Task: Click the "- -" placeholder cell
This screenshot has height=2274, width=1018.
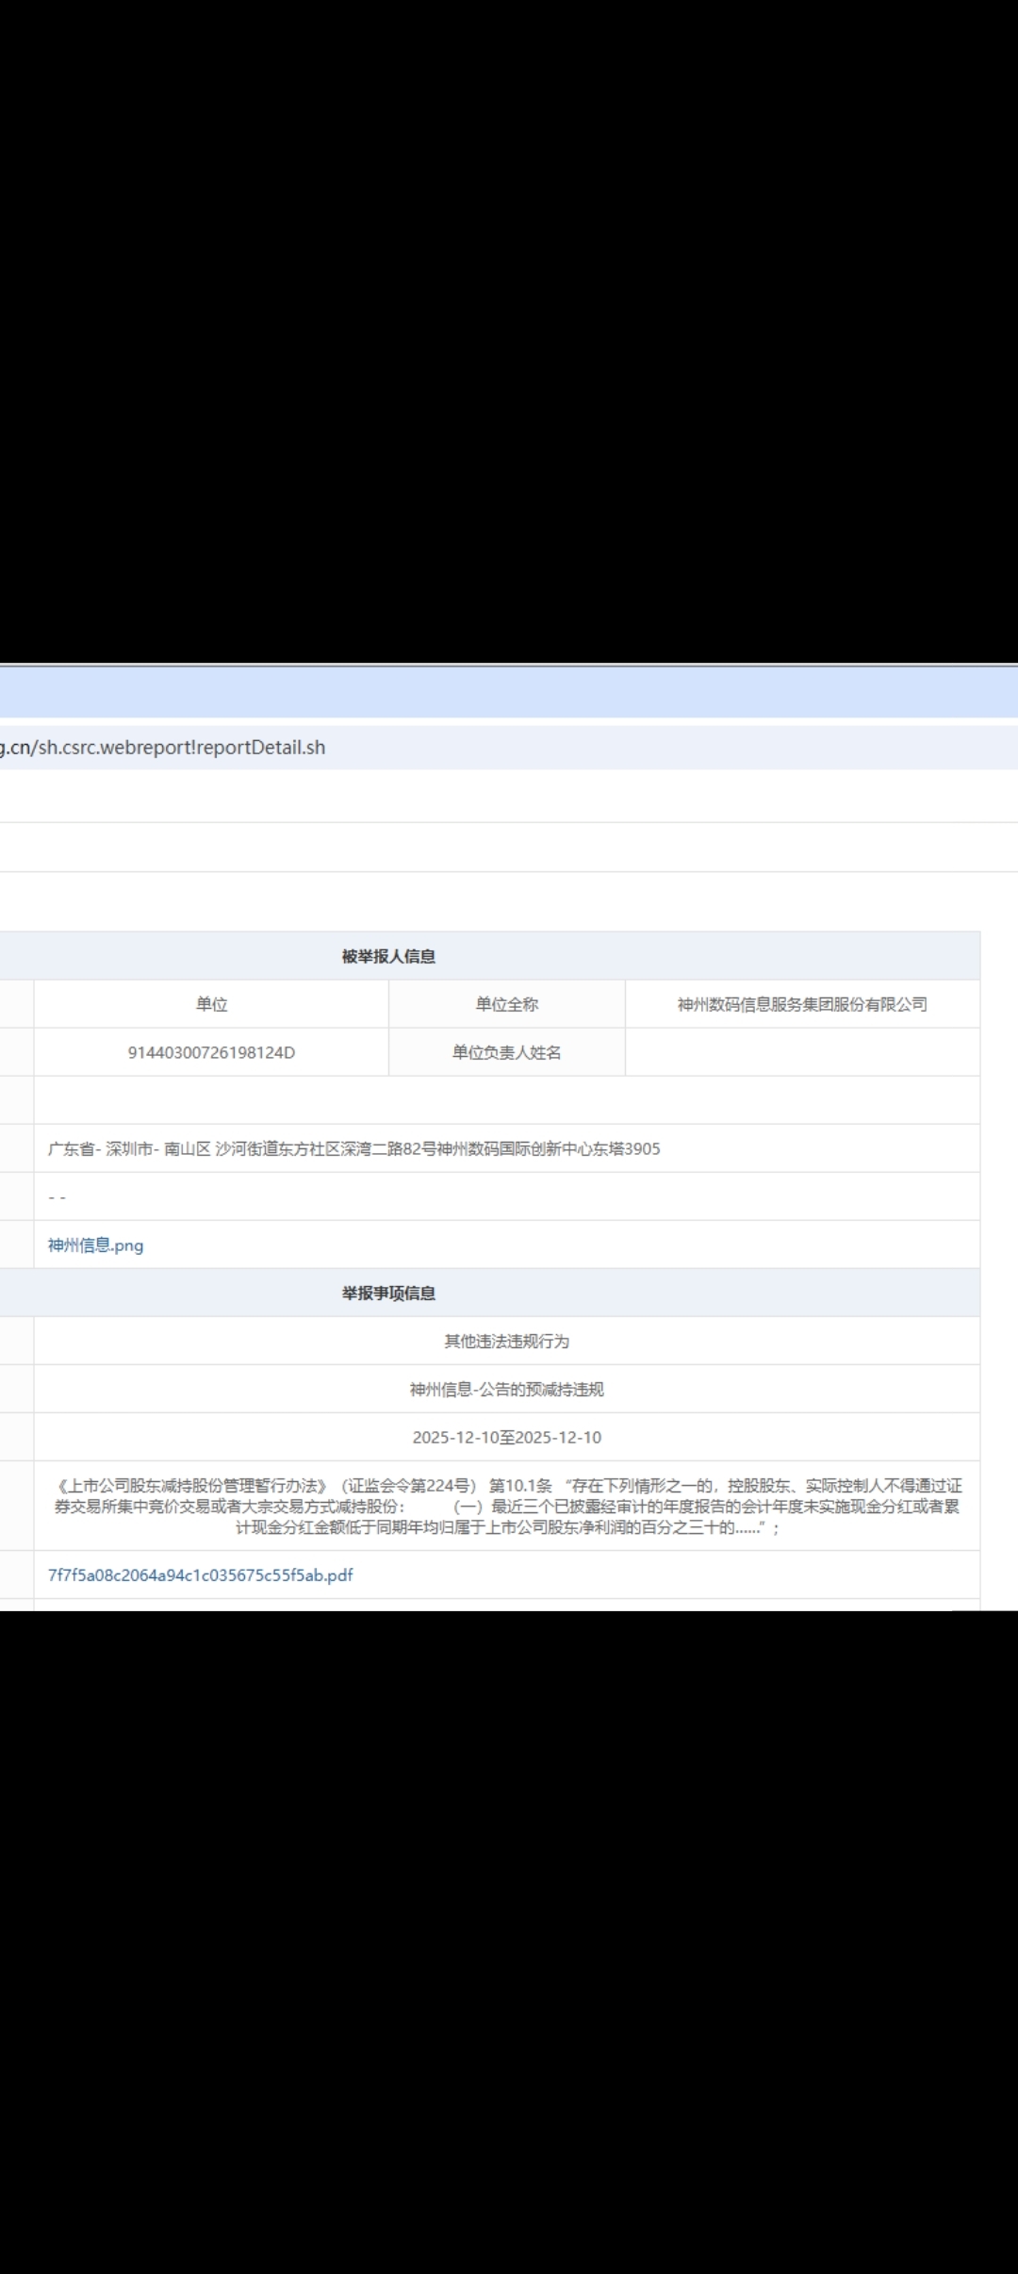Action: point(507,1196)
